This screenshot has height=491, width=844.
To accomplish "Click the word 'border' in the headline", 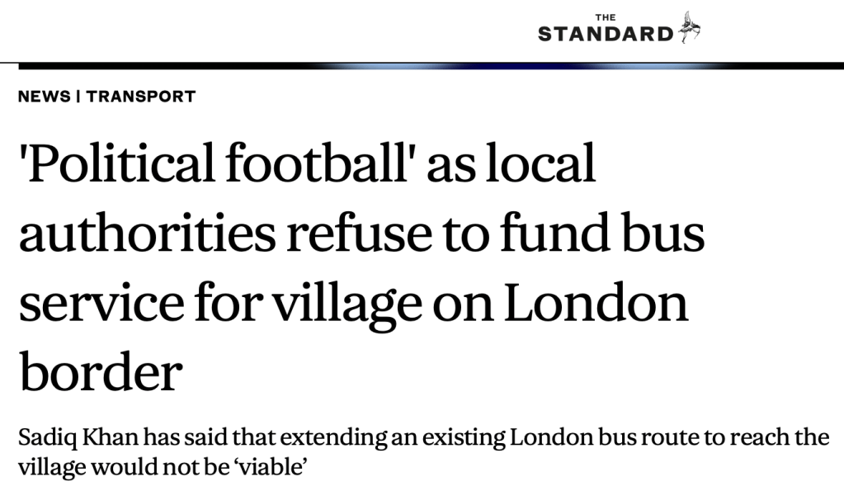I will tap(100, 372).
